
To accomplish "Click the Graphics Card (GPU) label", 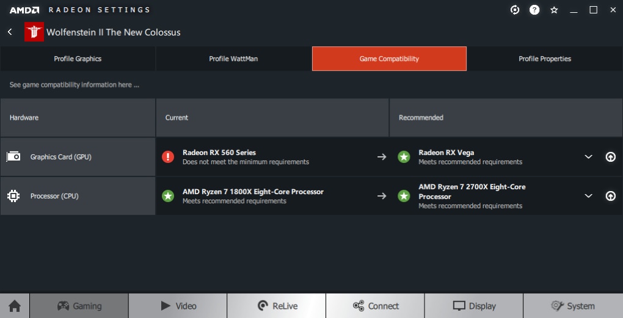I will 61,157.
